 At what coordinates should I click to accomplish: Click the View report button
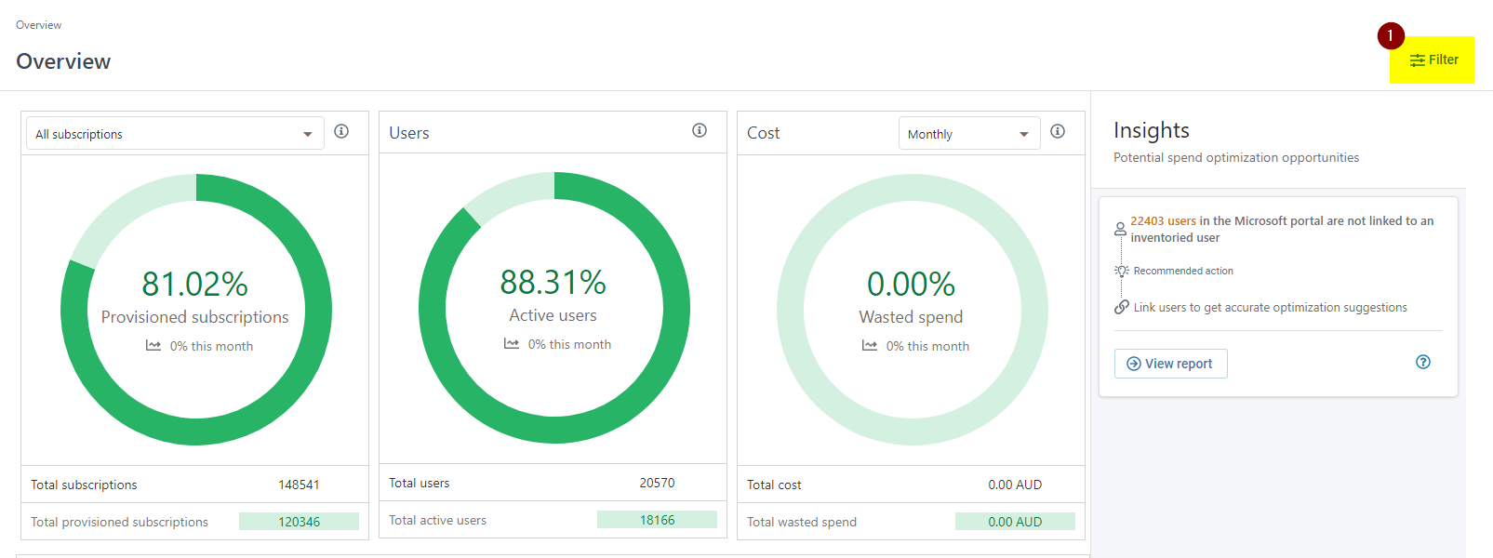tap(1171, 364)
